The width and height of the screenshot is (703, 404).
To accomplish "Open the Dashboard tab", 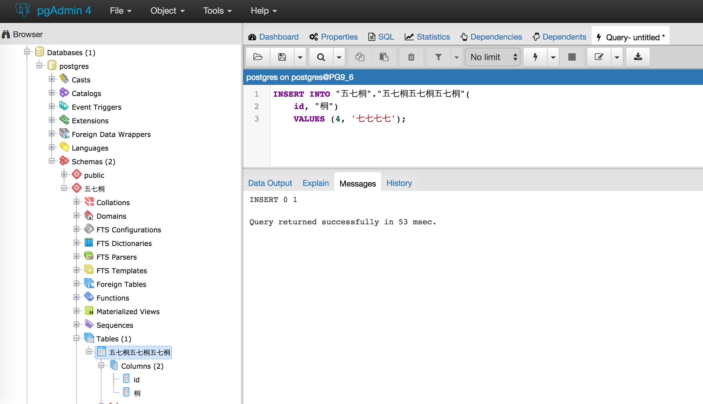I will click(274, 37).
